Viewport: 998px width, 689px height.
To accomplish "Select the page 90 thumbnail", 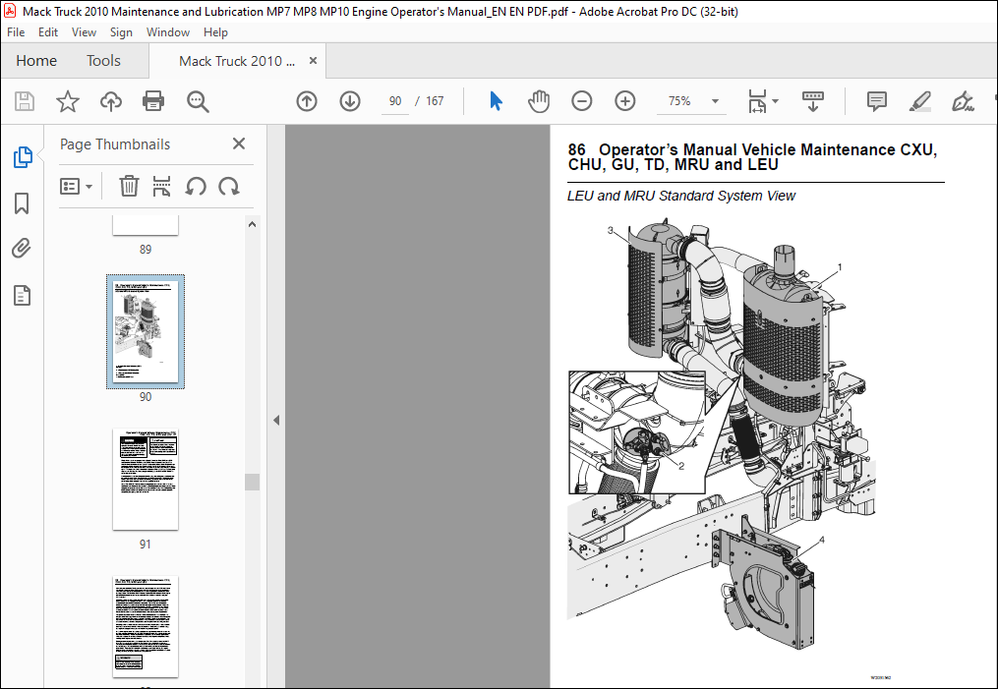I will click(146, 331).
